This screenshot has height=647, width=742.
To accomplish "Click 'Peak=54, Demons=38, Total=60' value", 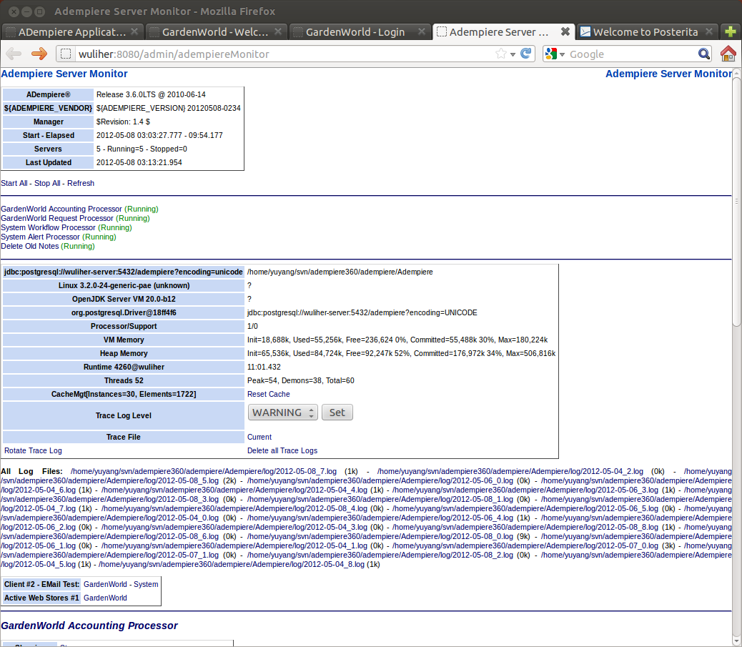I will 300,380.
